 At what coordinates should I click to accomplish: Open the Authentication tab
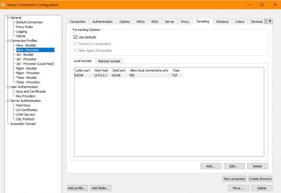[x=102, y=21]
